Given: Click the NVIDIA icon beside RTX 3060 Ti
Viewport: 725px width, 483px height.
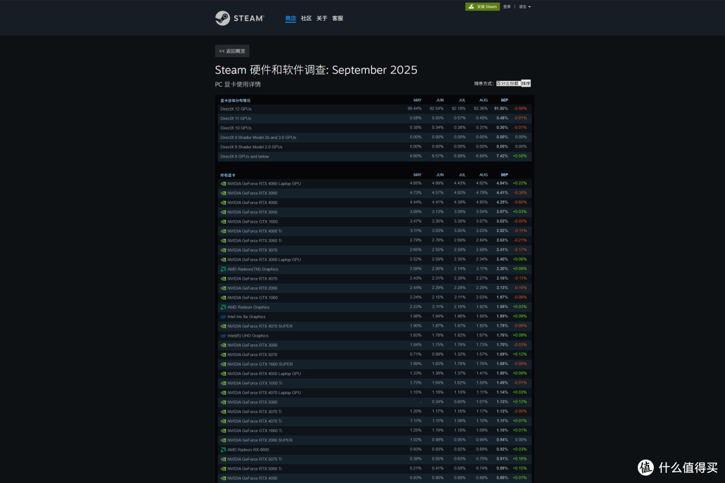Looking at the screenshot, I should pyautogui.click(x=224, y=240).
